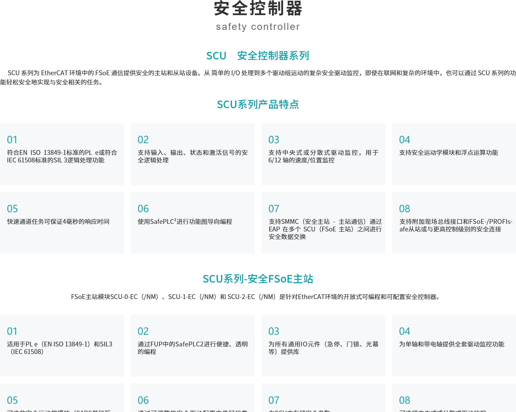
Task: Click the 'safety controller' subtitle text
Action: tap(258, 27)
